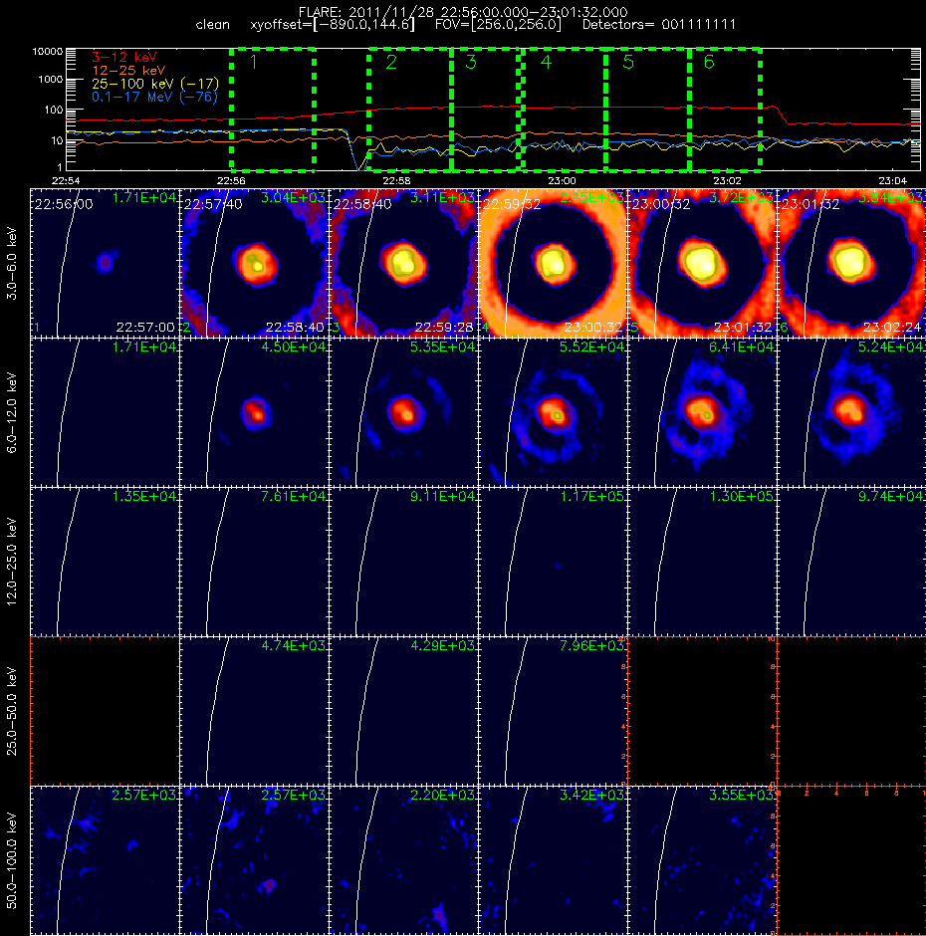Click the '22:57:00' end timestamp
The height and width of the screenshot is (936, 926).
[x=145, y=328]
